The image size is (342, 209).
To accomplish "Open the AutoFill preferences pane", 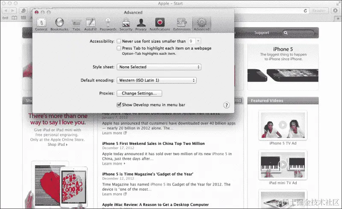I will click(90, 25).
